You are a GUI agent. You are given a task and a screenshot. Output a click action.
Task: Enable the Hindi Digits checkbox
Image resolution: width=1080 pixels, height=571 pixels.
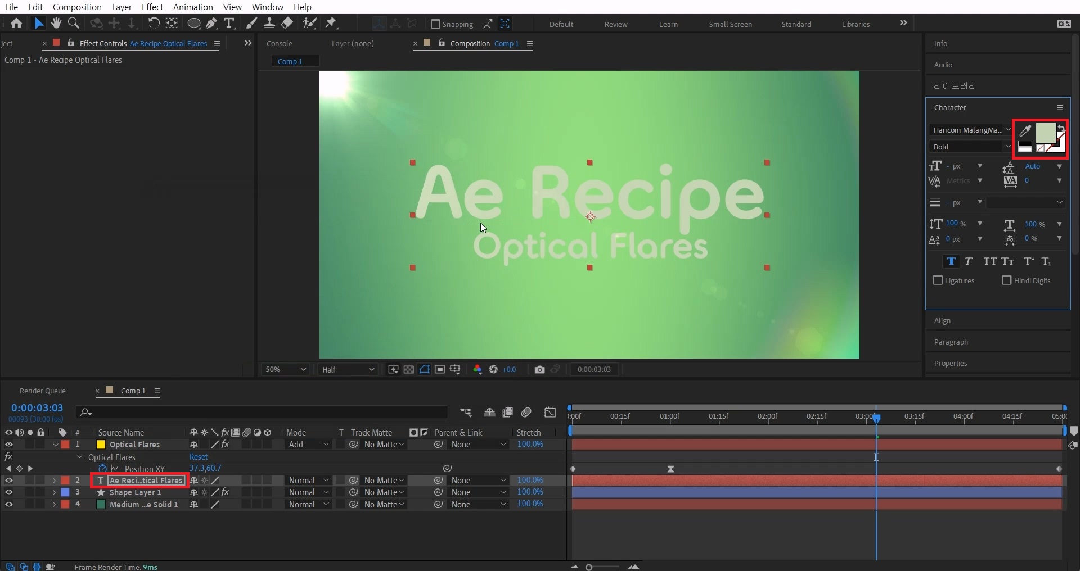pyautogui.click(x=1007, y=280)
